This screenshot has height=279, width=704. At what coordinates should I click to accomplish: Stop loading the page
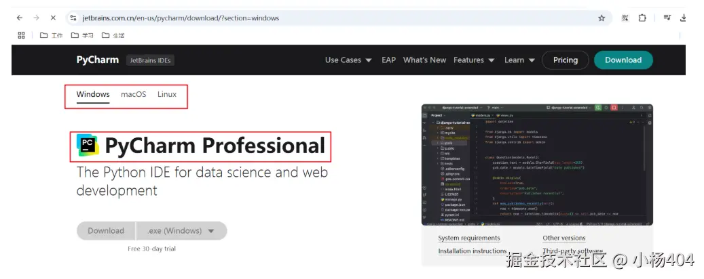[x=53, y=18]
